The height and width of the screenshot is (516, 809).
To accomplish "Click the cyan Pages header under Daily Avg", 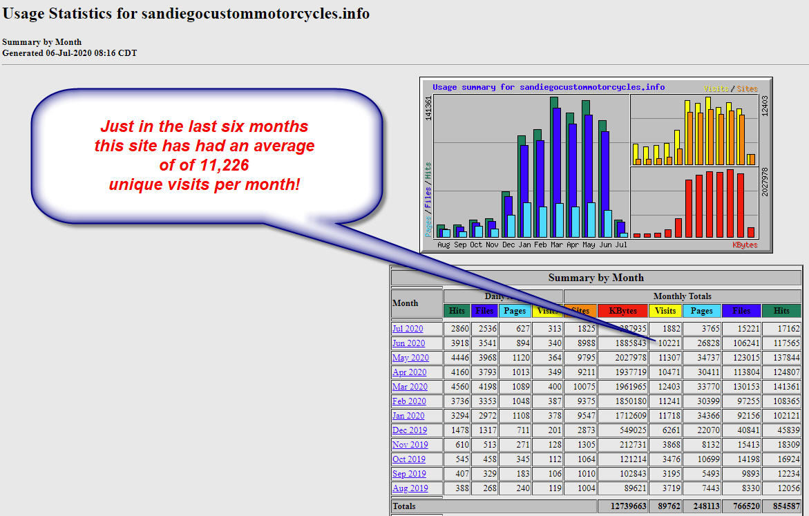I will tap(514, 311).
